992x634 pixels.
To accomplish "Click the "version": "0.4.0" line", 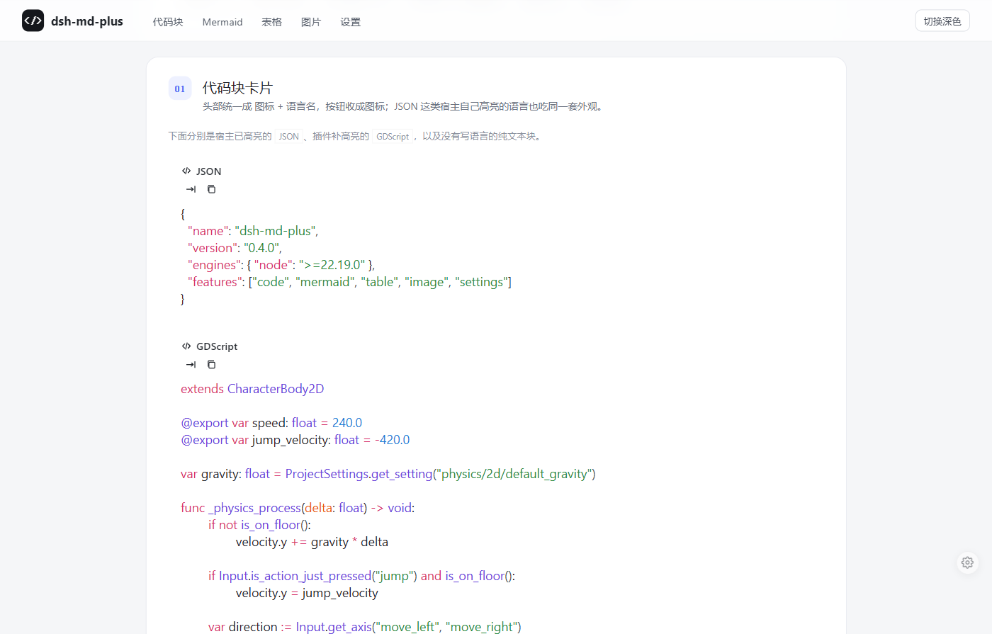I will click(235, 248).
